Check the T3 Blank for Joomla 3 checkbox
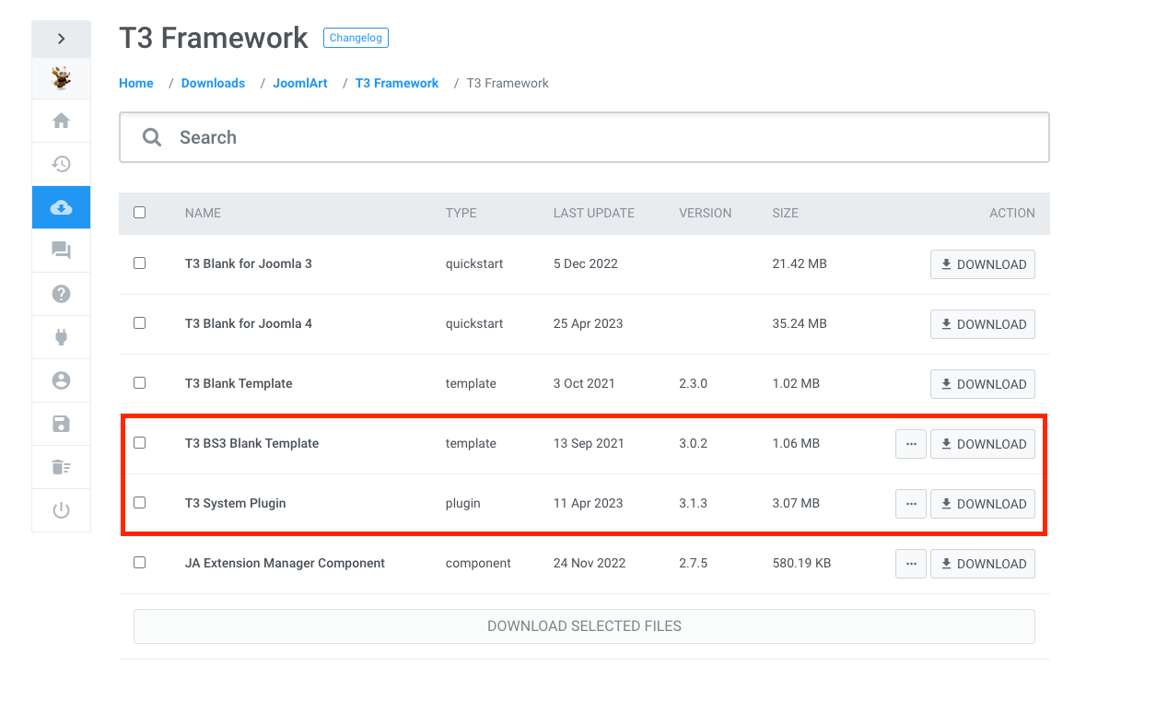The height and width of the screenshot is (701, 1168). tap(140, 263)
